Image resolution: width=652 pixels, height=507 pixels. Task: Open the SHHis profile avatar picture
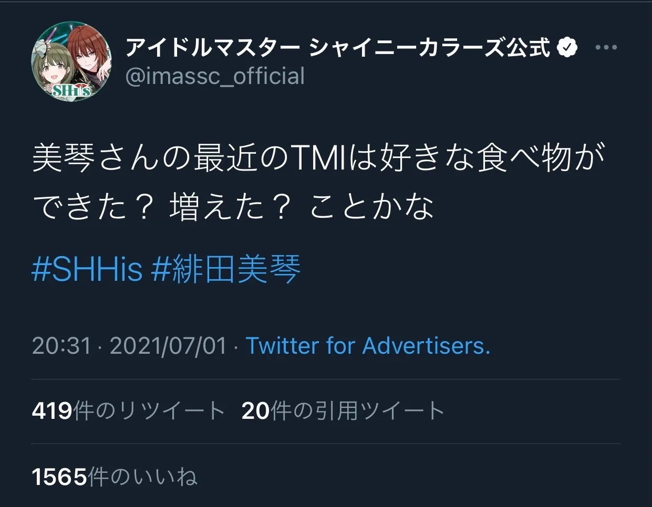(x=73, y=61)
